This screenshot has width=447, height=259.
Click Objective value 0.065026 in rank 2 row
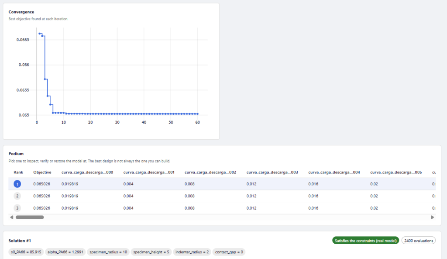coord(41,196)
